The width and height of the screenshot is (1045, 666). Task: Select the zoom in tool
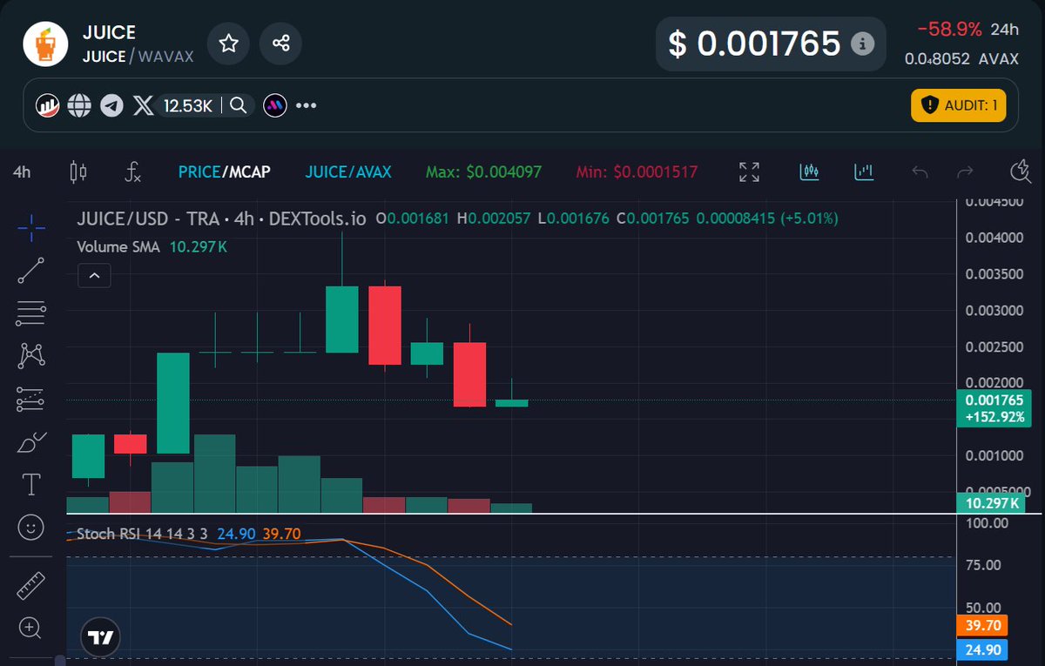point(30,627)
